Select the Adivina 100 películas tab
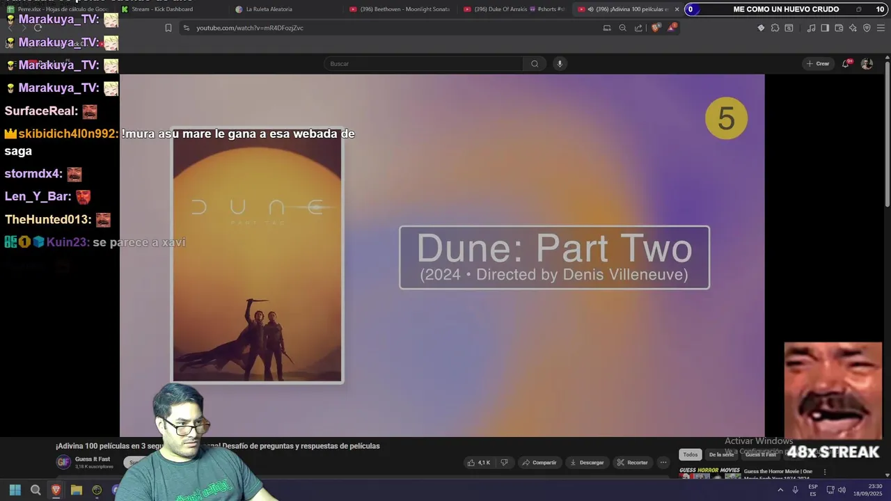 623,9
